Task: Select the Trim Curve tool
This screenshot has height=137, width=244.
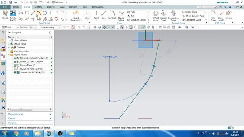Action: [213, 16]
